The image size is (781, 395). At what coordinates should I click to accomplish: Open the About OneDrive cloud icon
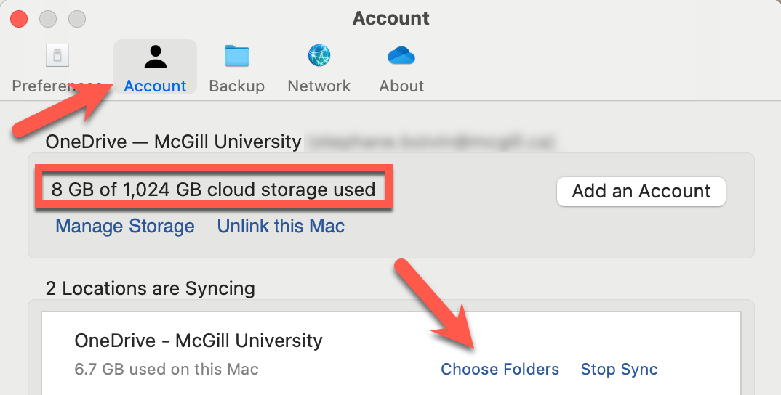pos(401,54)
